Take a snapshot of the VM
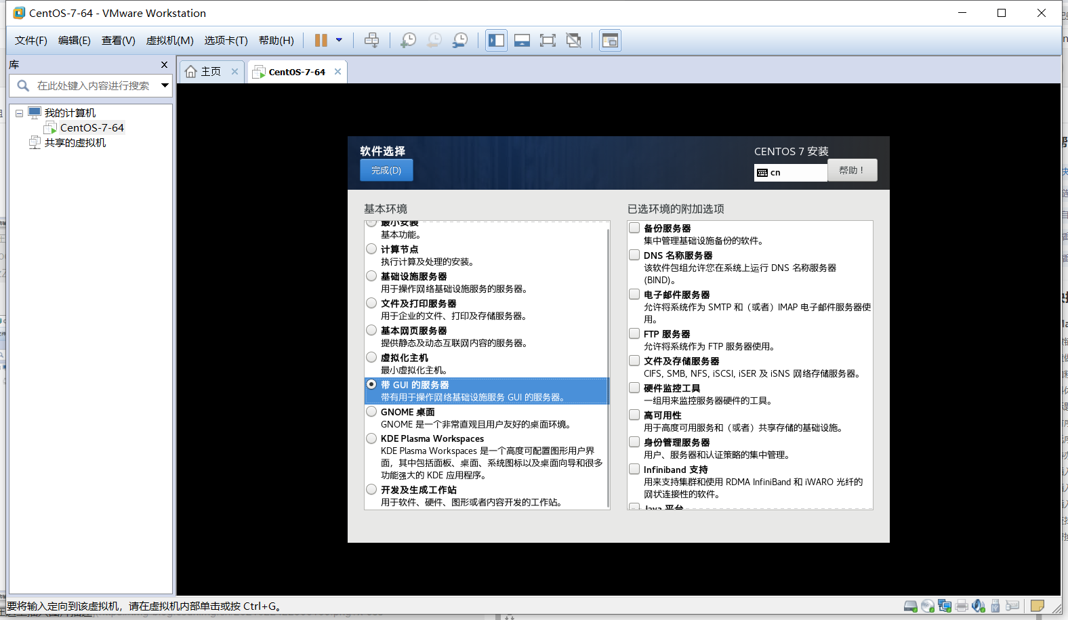The image size is (1068, 620). [x=408, y=41]
